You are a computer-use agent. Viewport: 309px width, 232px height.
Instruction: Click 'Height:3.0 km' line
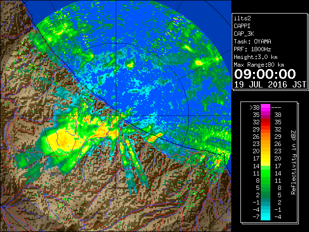(255, 57)
